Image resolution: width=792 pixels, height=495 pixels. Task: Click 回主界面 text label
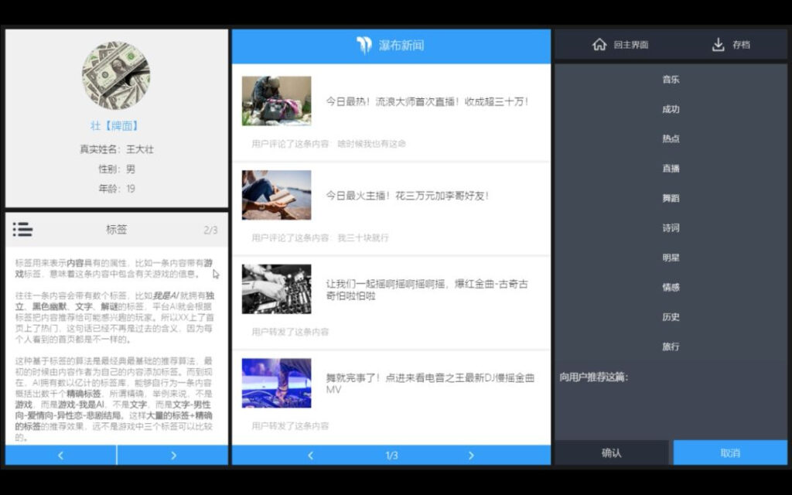pyautogui.click(x=631, y=45)
